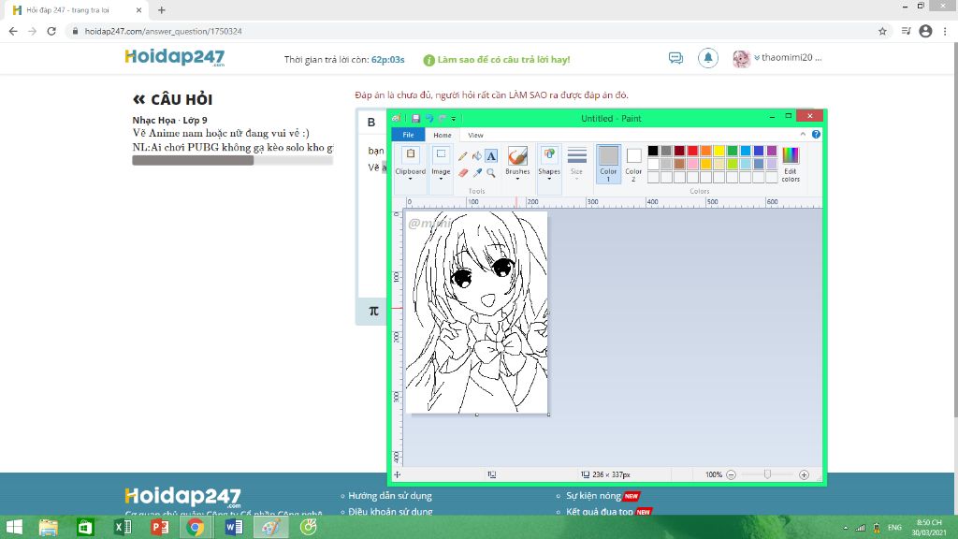The width and height of the screenshot is (958, 539).
Task: Open Edit colors dialog
Action: [x=790, y=164]
